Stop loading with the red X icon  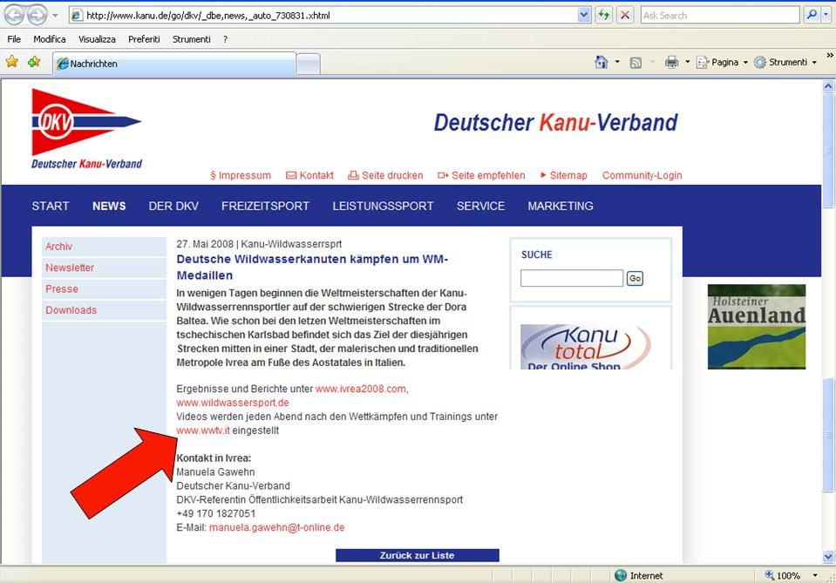coord(625,16)
